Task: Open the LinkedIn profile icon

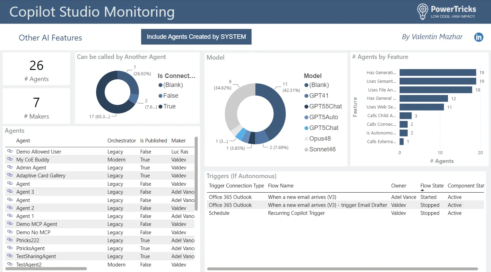Action: coord(479,37)
